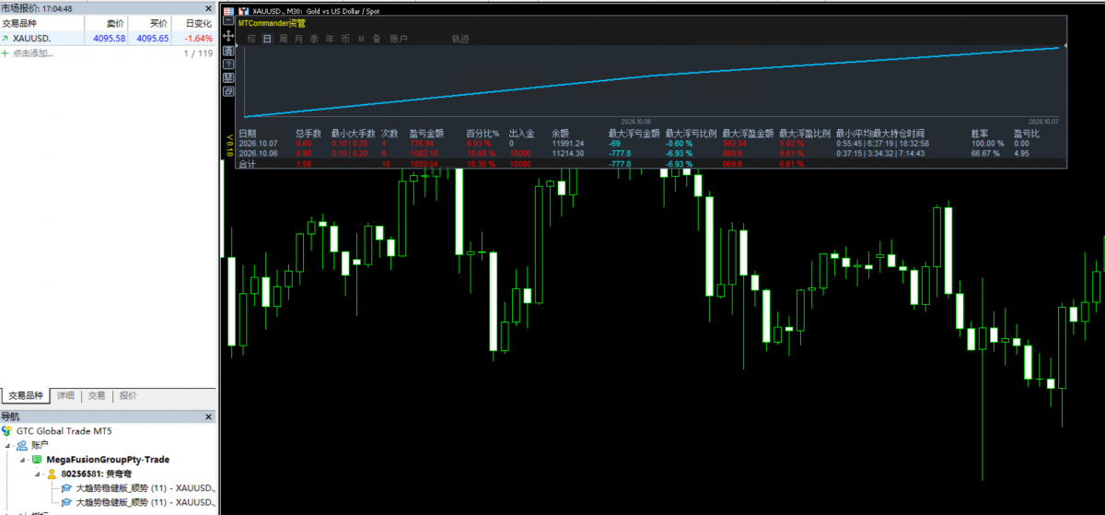Click the MTCommander资管 panel title
Image resolution: width=1105 pixels, height=515 pixels.
pyautogui.click(x=272, y=22)
